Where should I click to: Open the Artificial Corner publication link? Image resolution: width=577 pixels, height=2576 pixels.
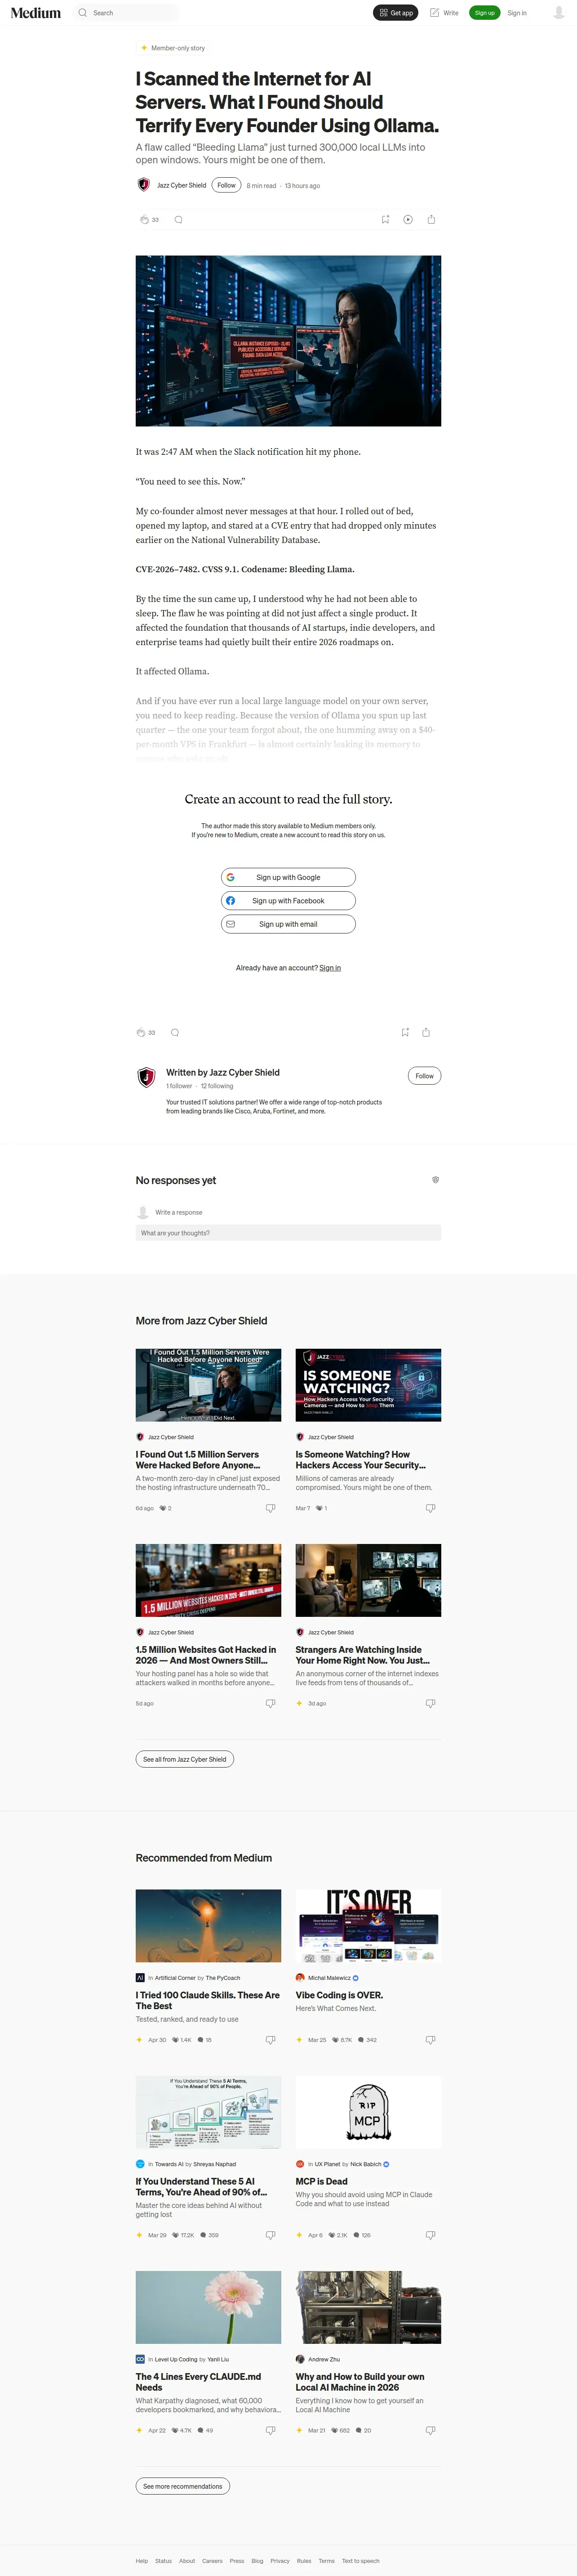click(175, 1977)
